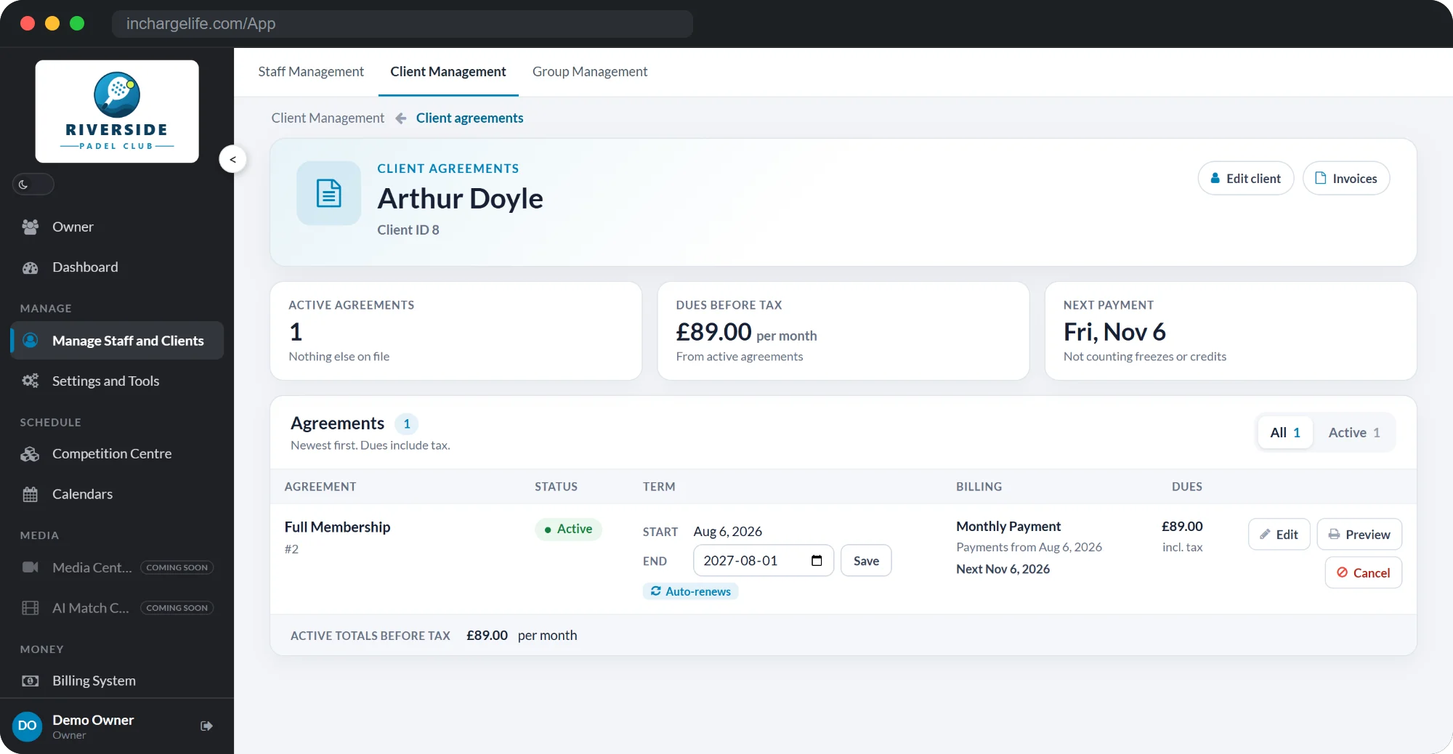The image size is (1453, 754).
Task: Open the end date calendar picker
Action: 817,561
